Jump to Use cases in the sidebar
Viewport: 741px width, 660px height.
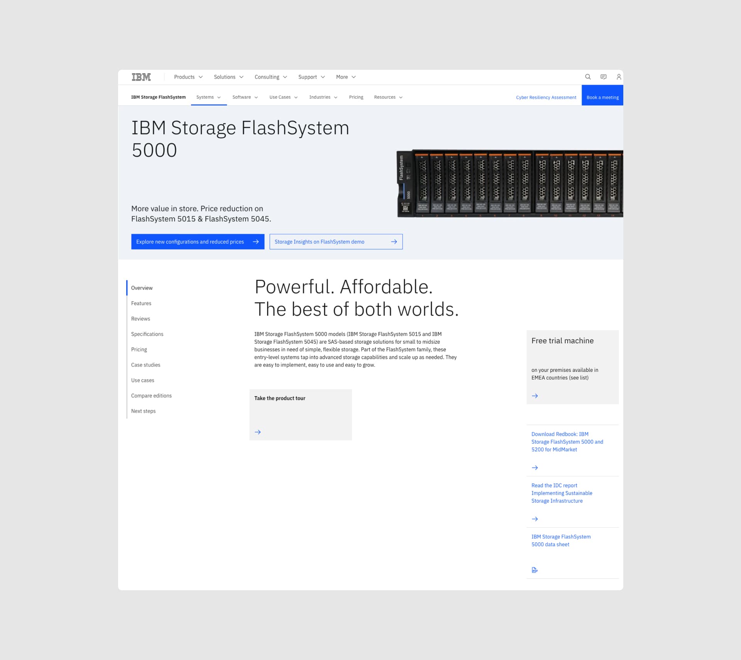click(x=142, y=381)
